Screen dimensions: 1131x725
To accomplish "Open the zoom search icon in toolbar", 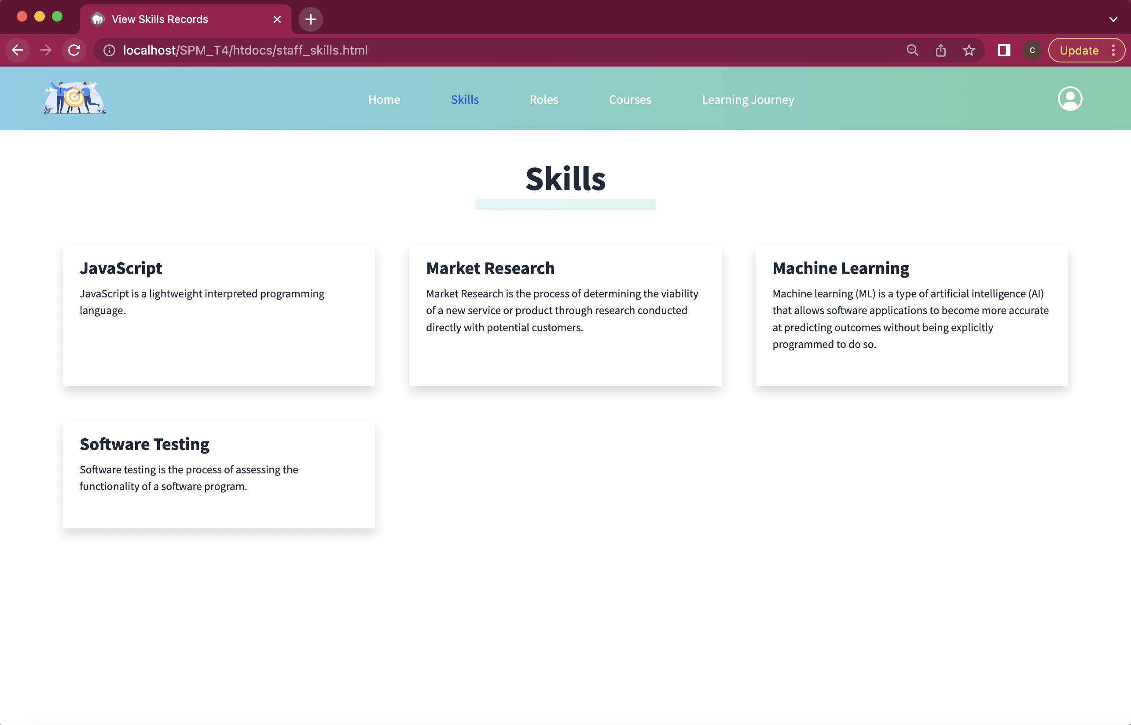I will [912, 50].
